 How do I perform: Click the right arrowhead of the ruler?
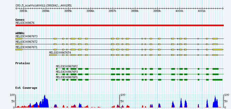coord(223,9)
